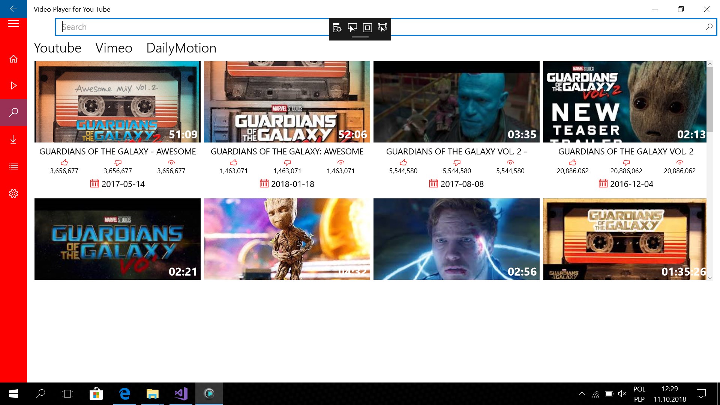The image size is (720, 405).
Task: Open Settings gear in the sidebar
Action: point(13,193)
